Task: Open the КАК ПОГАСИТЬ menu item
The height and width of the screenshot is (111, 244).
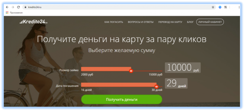Action: pos(114,22)
